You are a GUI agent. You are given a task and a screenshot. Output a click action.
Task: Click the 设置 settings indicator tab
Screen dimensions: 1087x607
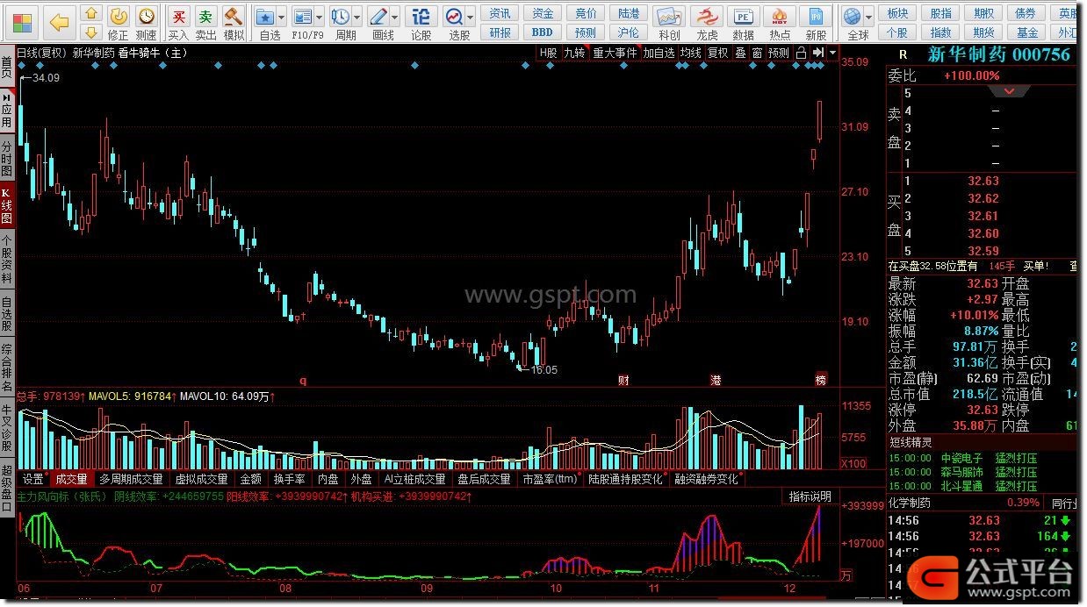[33, 479]
